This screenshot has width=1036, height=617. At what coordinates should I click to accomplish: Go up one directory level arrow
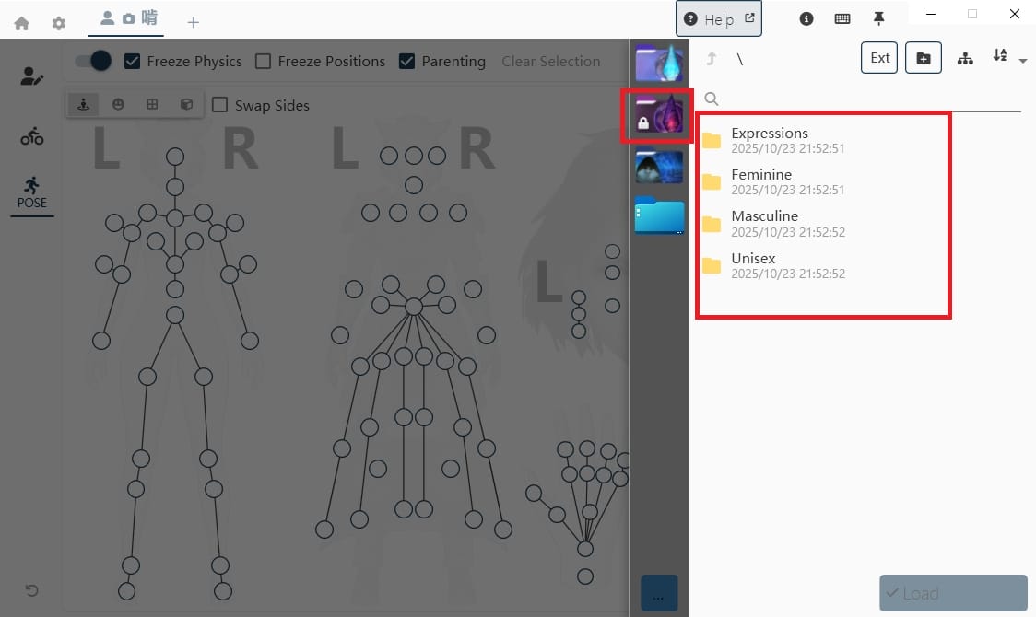click(712, 59)
